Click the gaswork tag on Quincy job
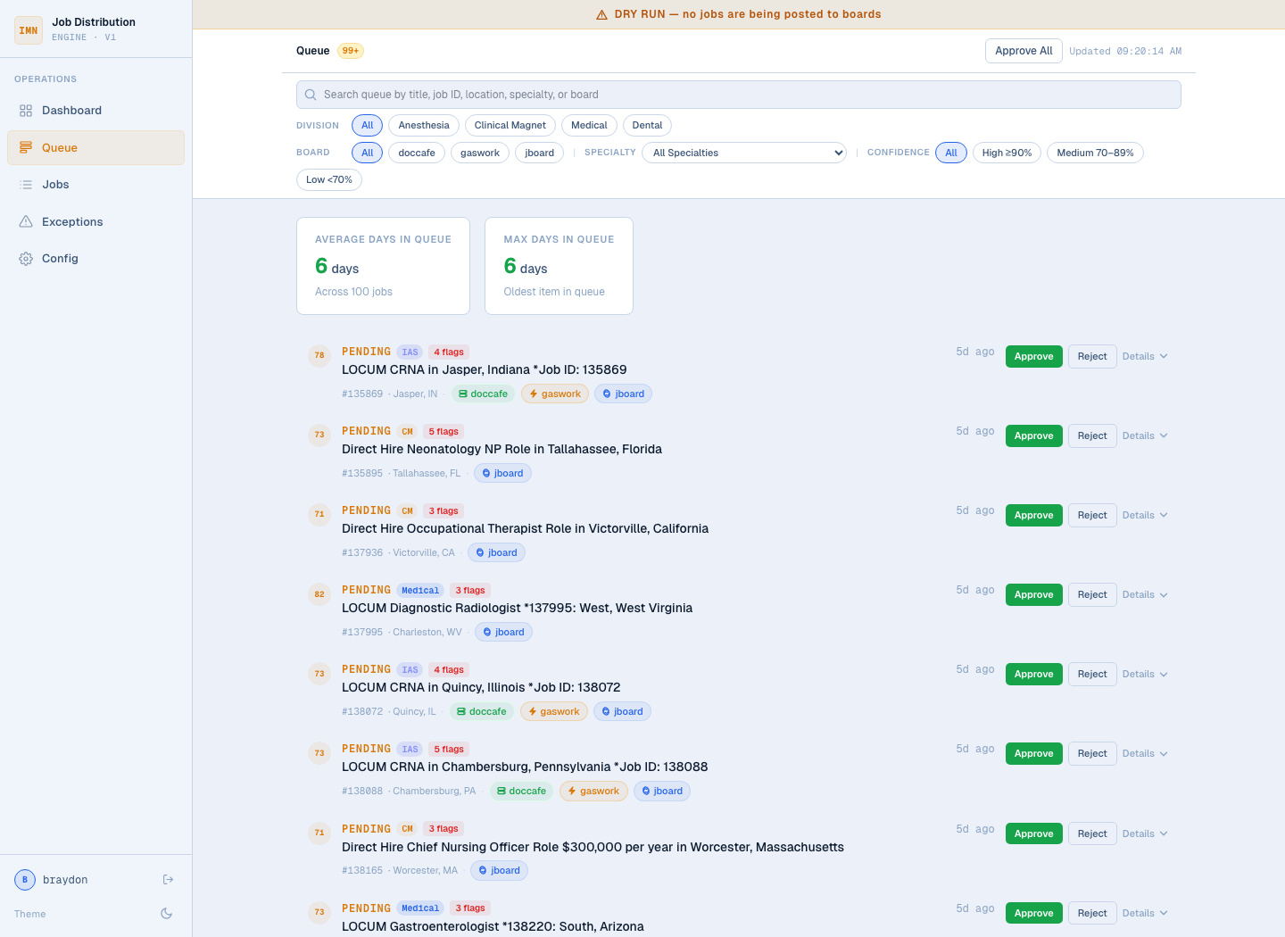Viewport: 1285px width, 937px height. [553, 711]
